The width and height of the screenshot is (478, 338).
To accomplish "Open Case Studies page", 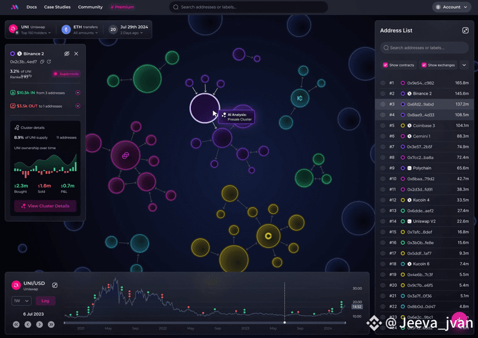I will [x=57, y=7].
